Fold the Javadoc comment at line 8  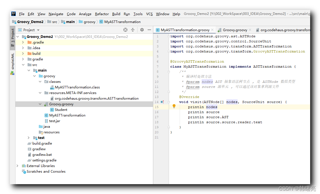[169, 72]
